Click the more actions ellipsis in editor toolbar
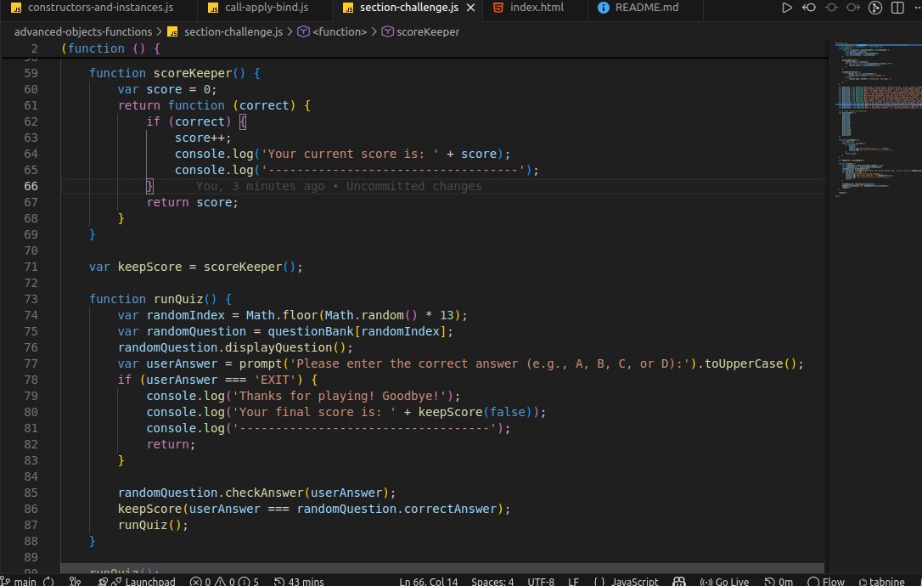 coord(916,8)
